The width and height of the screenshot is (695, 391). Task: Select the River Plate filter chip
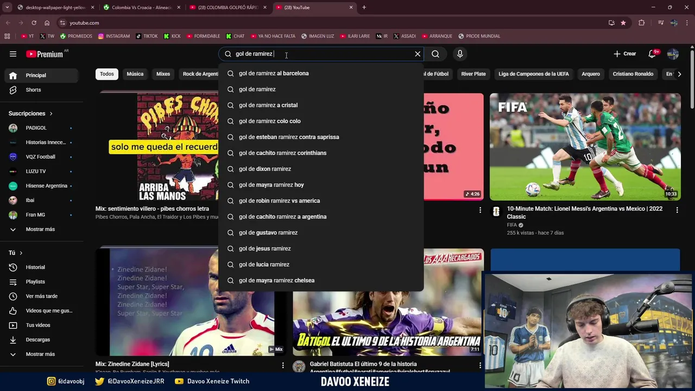click(x=473, y=74)
